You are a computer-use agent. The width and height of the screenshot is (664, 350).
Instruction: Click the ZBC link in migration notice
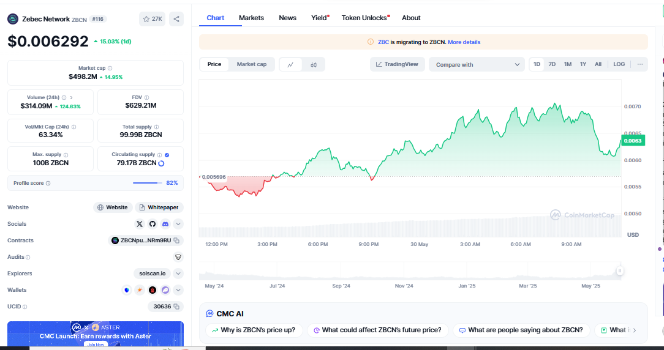click(383, 42)
